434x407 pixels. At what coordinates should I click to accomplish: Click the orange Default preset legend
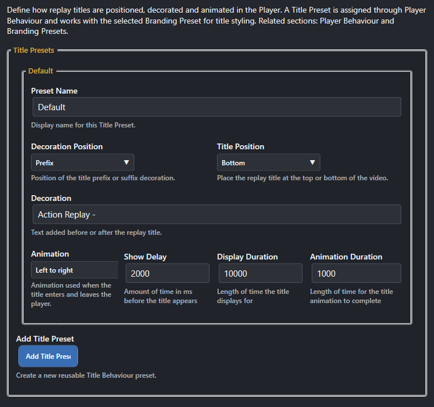coord(41,71)
